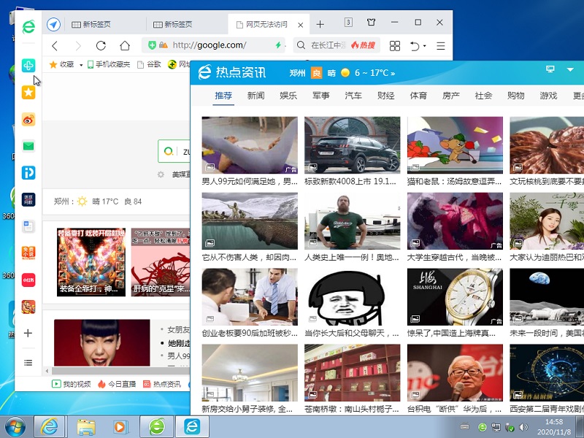Screen dimensions: 584x438
Task: Open document icon in browser sidebar
Action: click(28, 226)
